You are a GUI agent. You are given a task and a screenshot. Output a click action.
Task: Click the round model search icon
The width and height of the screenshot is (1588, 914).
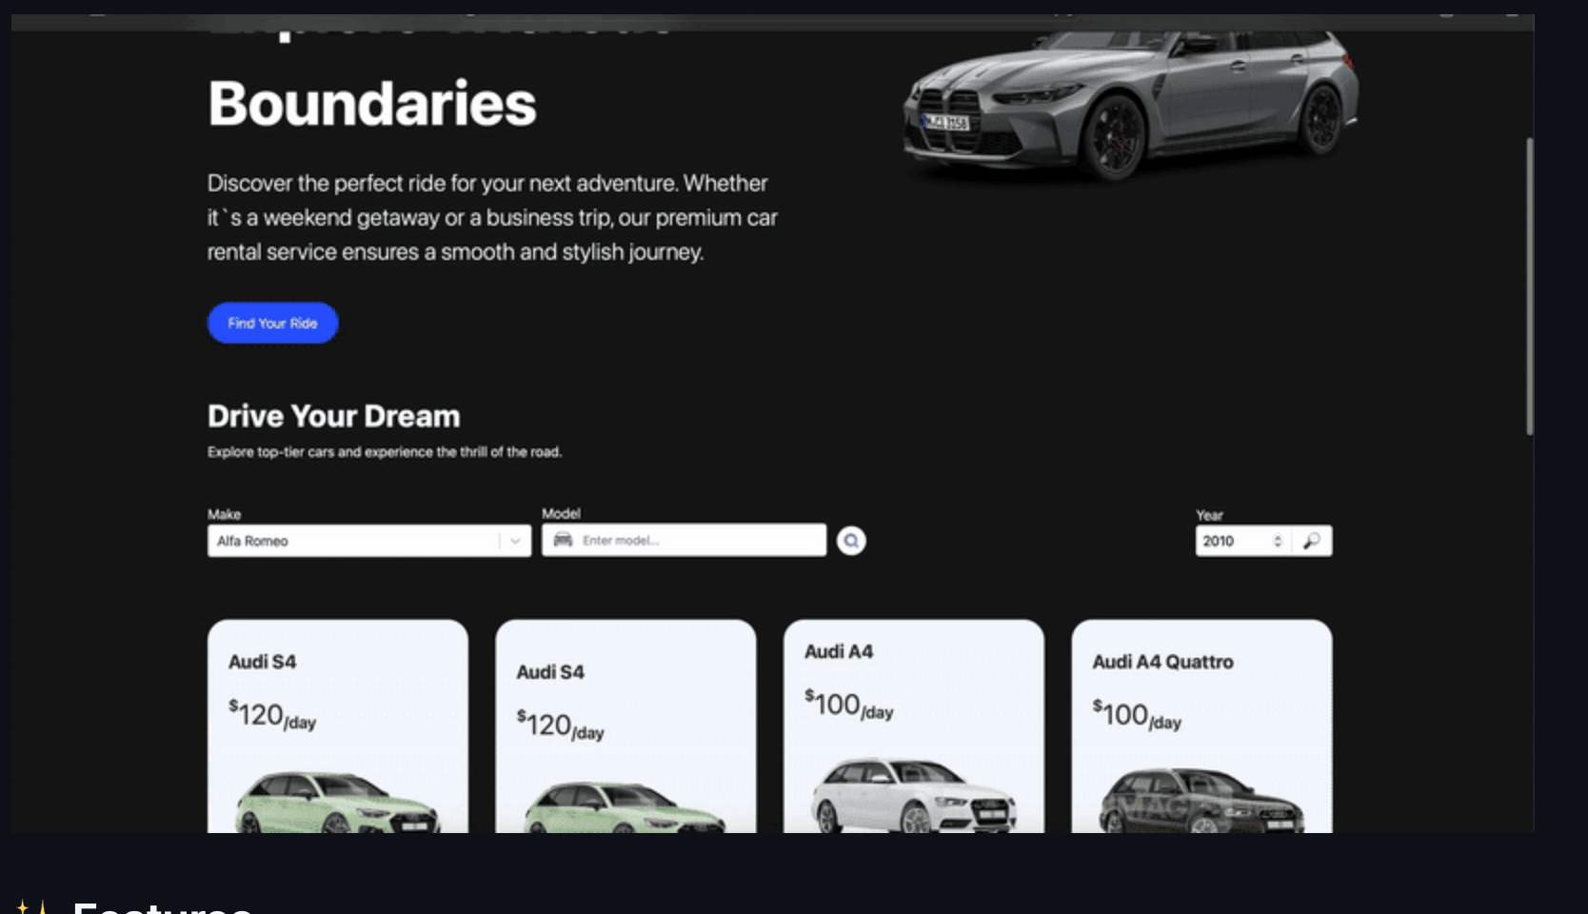pos(851,541)
